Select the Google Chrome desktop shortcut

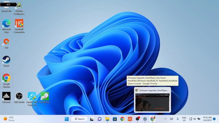pyautogui.click(x=6, y=81)
